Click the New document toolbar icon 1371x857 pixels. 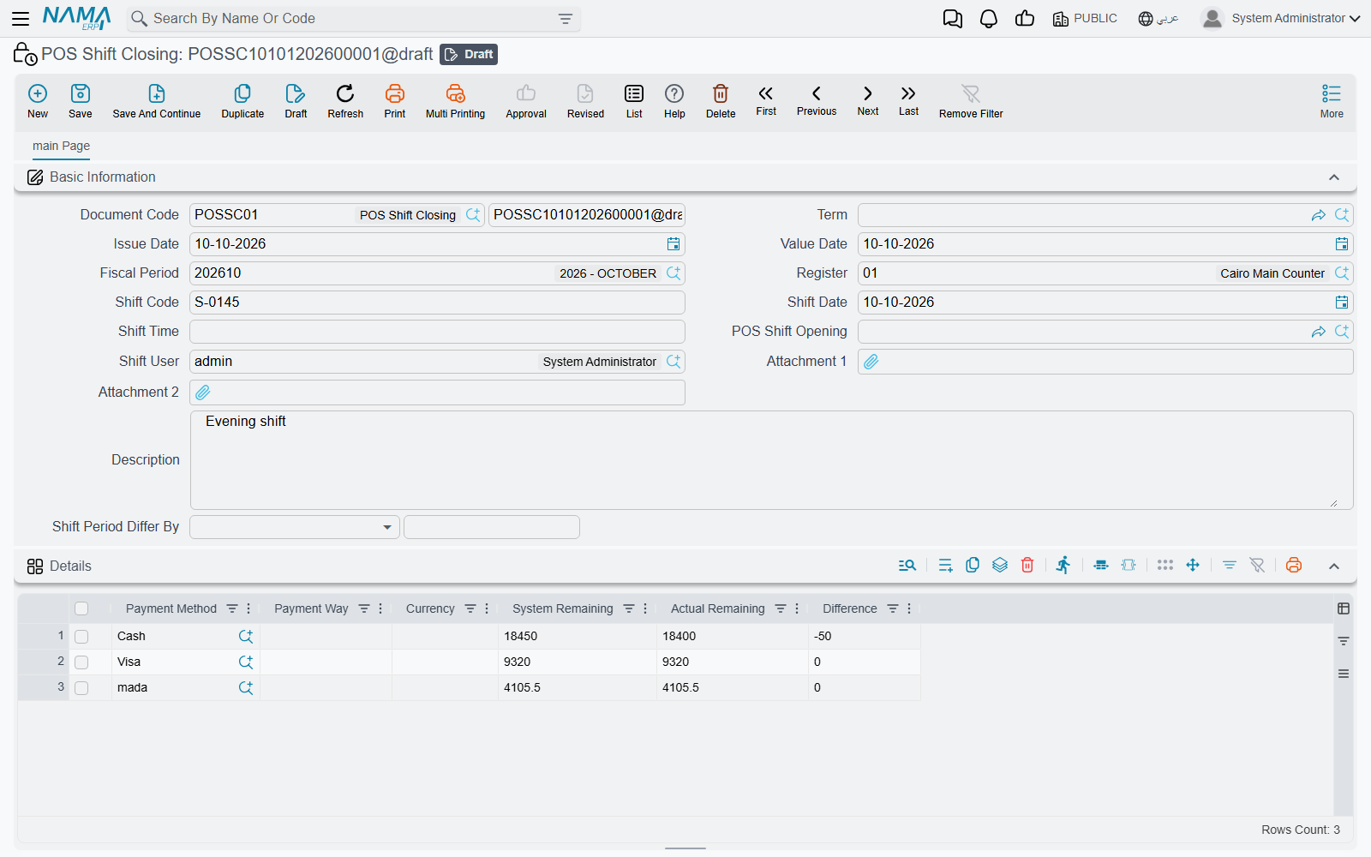tap(38, 100)
